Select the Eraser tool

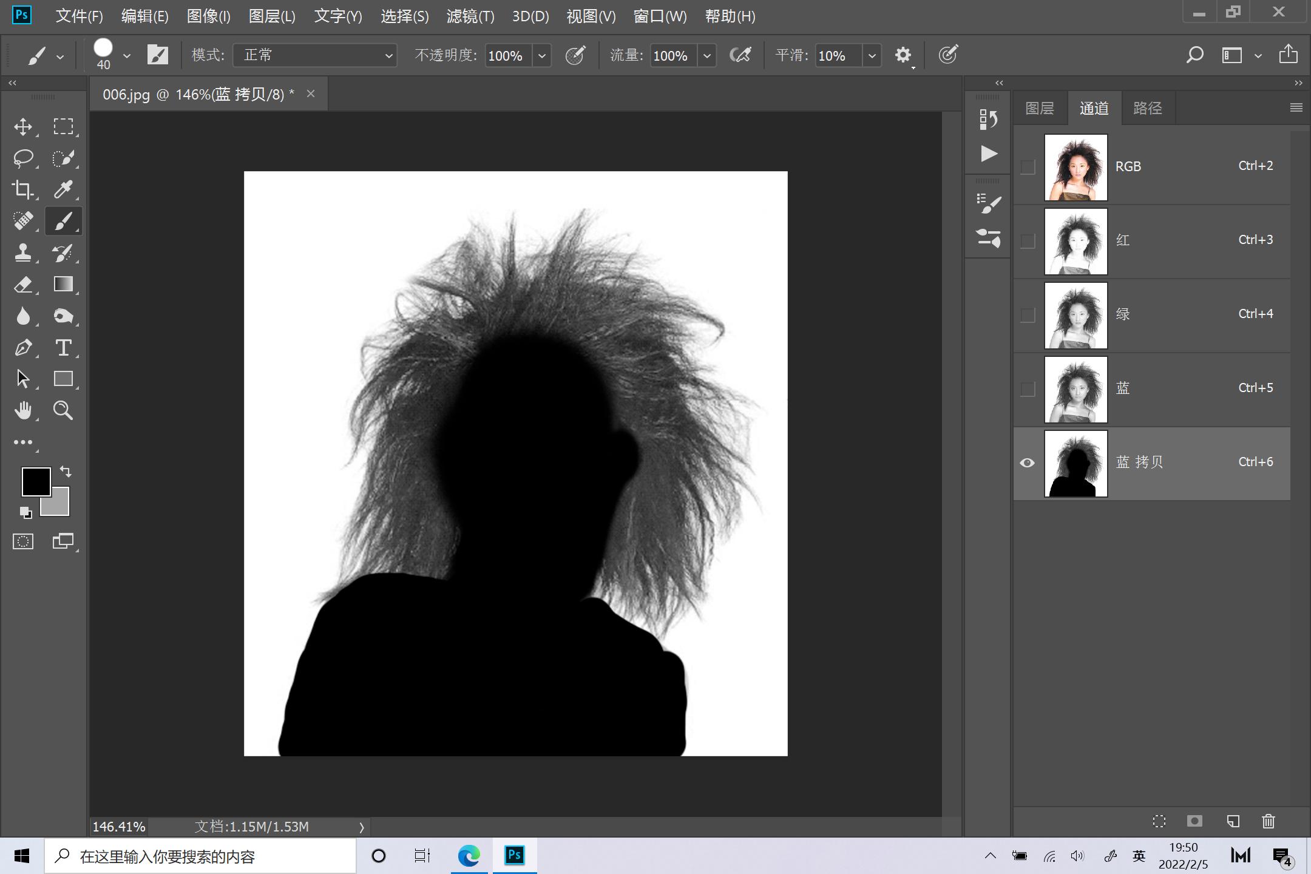pos(23,284)
